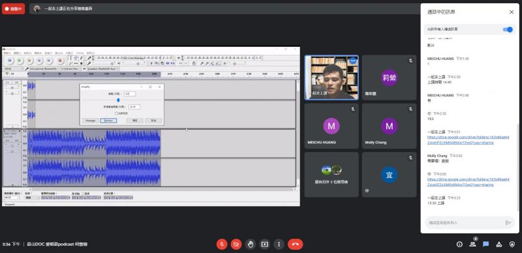Click Audacity play-at-speed green arrow
Viewport: 522px width, 253px height.
(x=225, y=63)
